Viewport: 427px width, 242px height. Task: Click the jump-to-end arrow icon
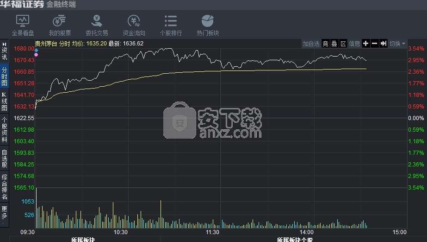[x=383, y=44]
